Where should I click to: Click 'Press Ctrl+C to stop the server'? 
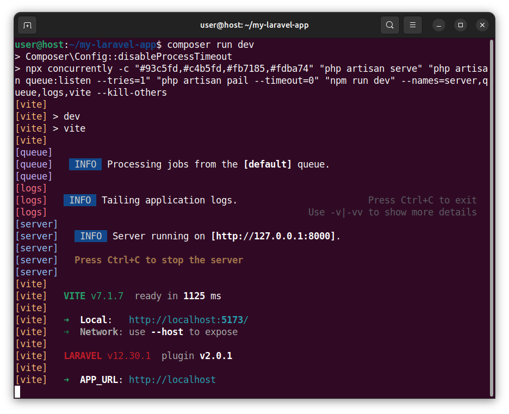click(159, 260)
